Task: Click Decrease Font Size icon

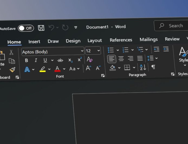Action: (98, 68)
